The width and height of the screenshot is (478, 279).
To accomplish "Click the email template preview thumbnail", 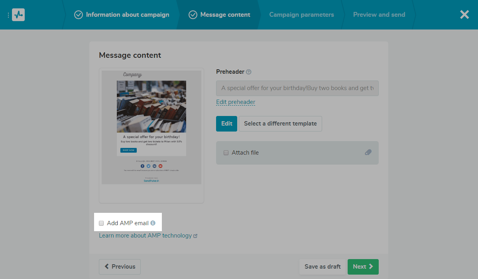I will click(151, 128).
